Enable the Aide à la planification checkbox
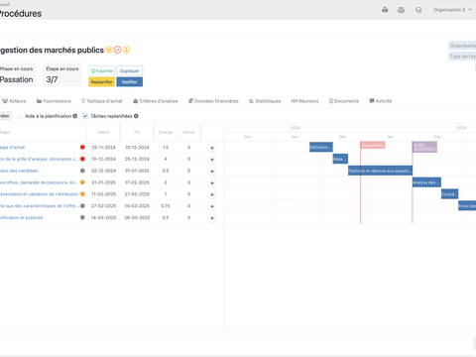 coord(20,116)
